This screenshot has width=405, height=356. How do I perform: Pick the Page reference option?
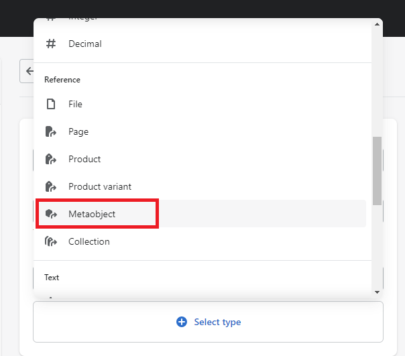(201, 131)
